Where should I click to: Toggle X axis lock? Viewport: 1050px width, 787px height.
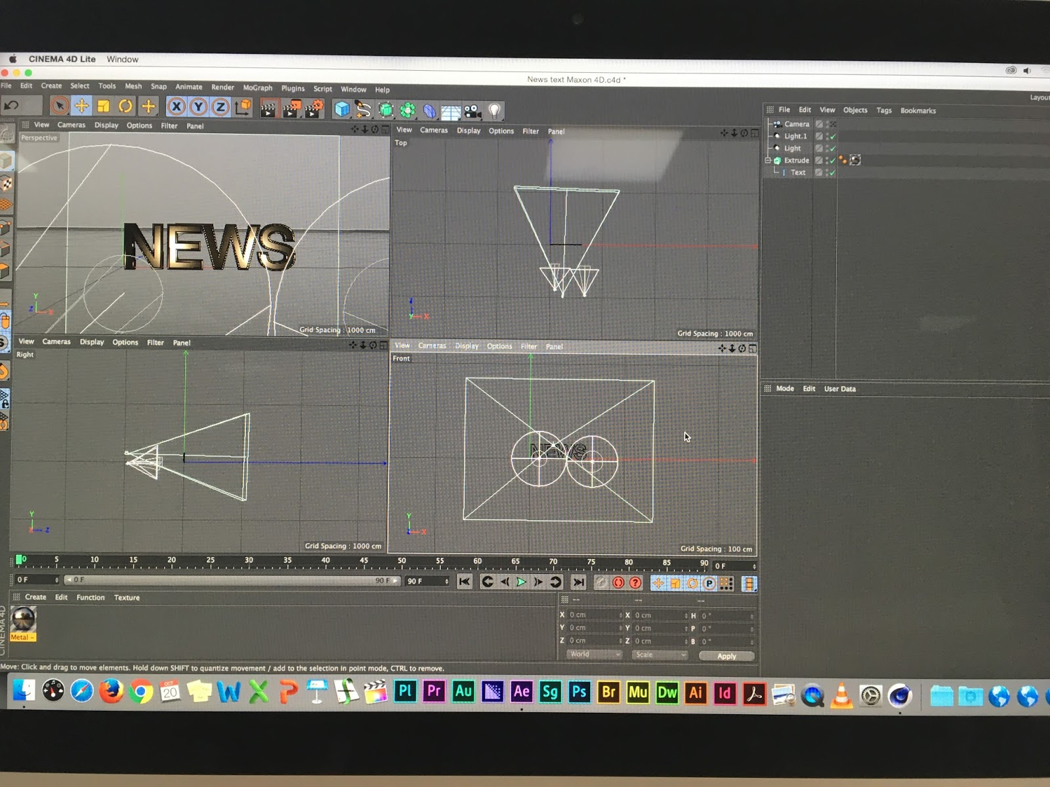click(176, 106)
